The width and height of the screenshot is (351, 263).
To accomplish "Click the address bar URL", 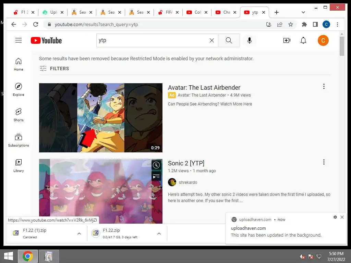I will click(96, 24).
